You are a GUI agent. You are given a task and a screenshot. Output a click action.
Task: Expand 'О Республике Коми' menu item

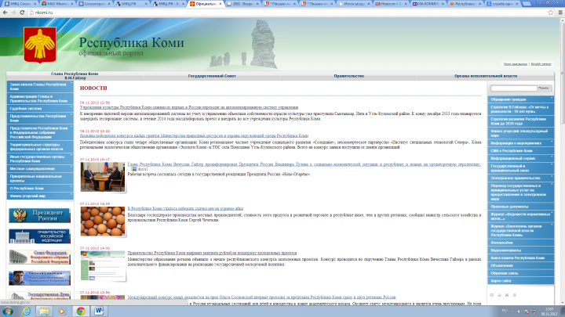[40, 188]
